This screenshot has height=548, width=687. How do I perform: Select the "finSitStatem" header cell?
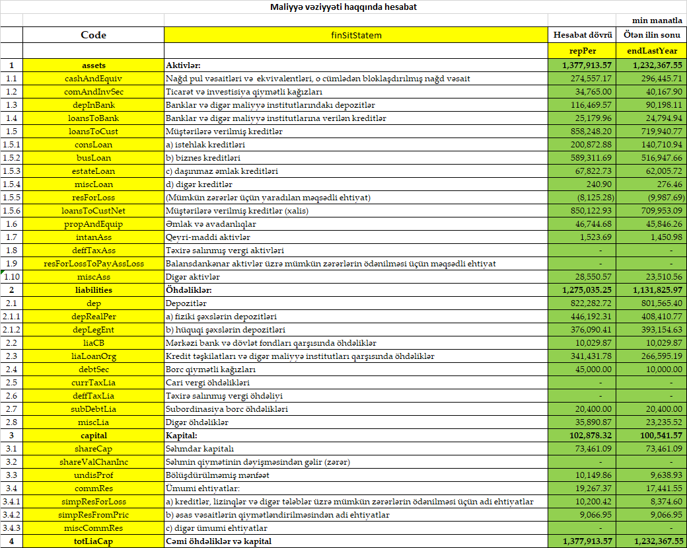[x=356, y=35]
